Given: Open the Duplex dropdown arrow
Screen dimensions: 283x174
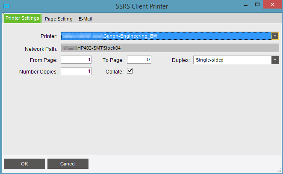Looking at the screenshot, I should tap(275, 60).
